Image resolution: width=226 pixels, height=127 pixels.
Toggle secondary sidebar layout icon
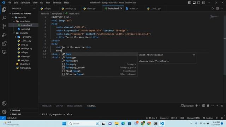(x=199, y=2)
